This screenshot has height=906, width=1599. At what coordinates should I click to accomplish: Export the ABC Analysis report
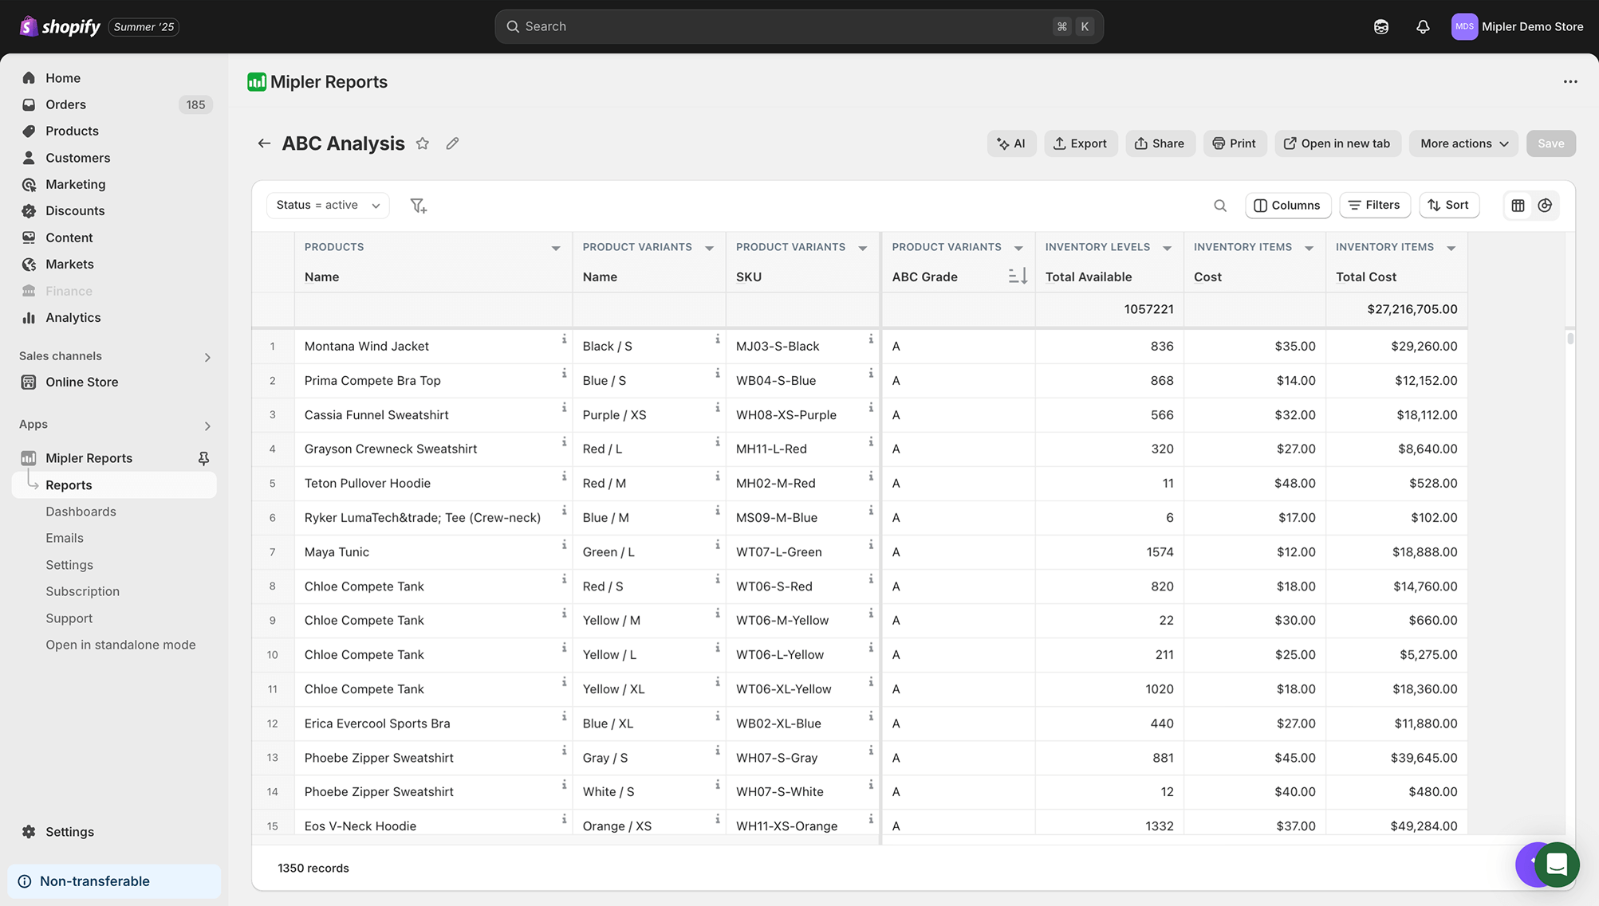[1081, 143]
